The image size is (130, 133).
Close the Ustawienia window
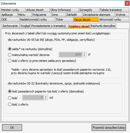127,3
